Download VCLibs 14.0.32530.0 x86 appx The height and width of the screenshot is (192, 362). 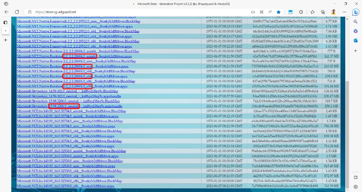66,186
